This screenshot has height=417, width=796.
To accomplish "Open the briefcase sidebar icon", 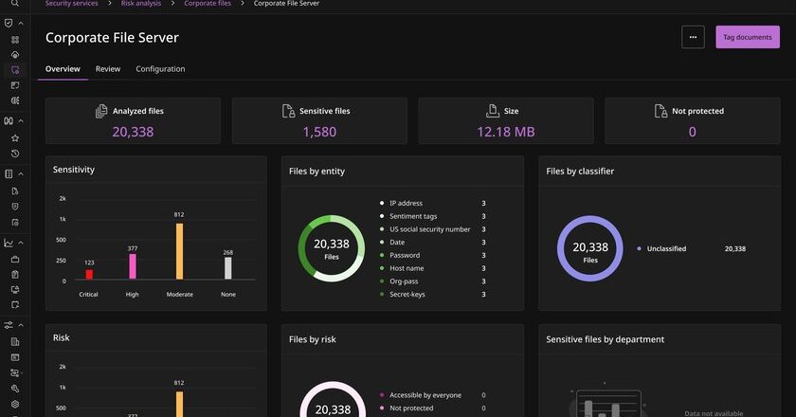I will (15, 259).
